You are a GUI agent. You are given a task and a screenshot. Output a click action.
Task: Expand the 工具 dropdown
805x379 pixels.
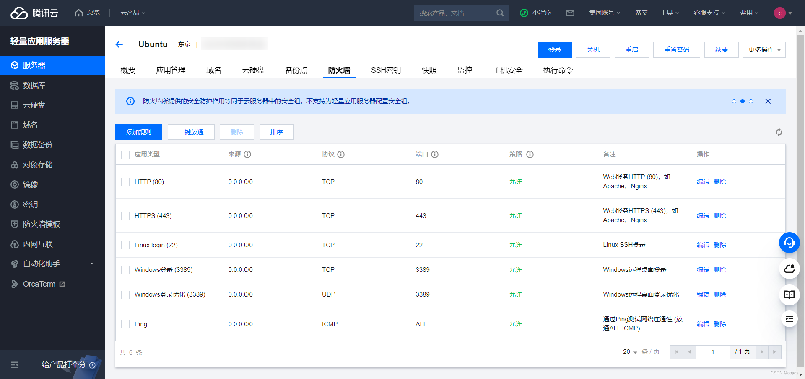670,13
